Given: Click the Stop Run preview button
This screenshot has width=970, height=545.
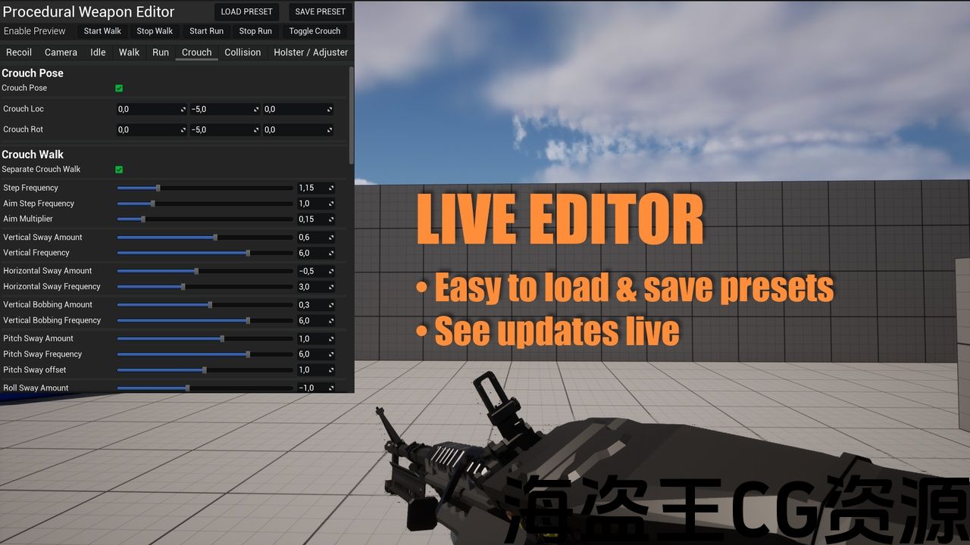Looking at the screenshot, I should pyautogui.click(x=255, y=31).
